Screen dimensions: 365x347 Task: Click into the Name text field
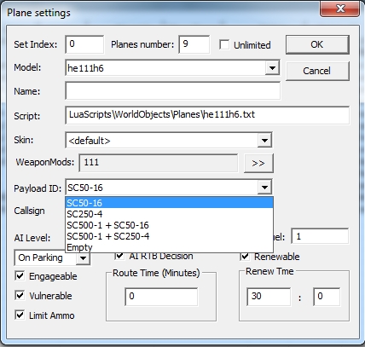pos(173,90)
